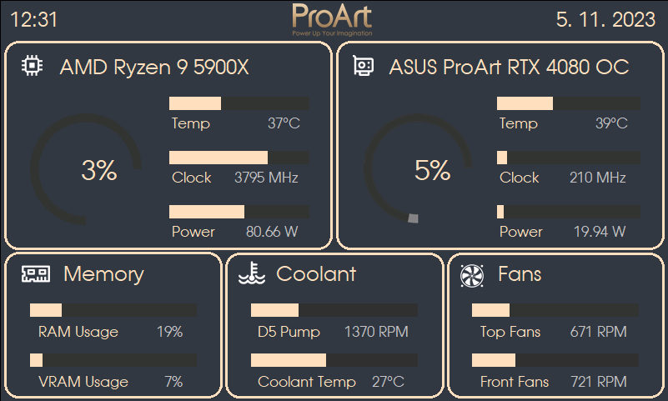Click the RAM Usage bar
Screen dimensions: 668x401
click(113, 310)
